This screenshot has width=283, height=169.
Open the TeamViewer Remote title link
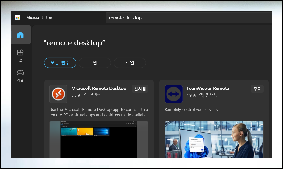(208, 88)
